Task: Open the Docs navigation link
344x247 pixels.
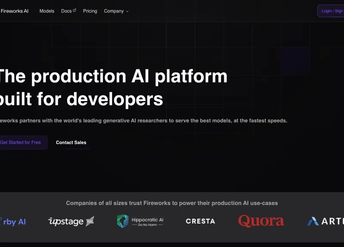Action: 66,11
